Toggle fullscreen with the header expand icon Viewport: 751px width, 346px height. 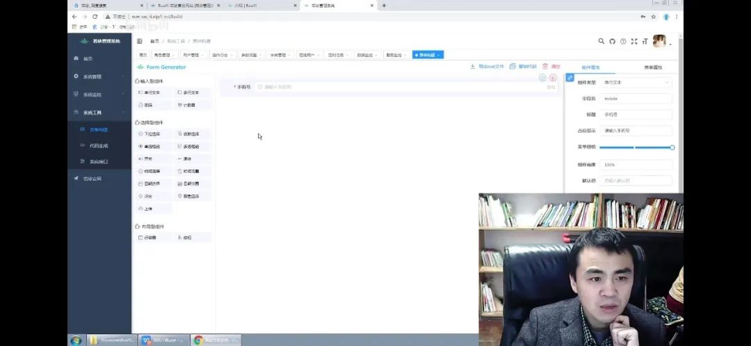(634, 41)
